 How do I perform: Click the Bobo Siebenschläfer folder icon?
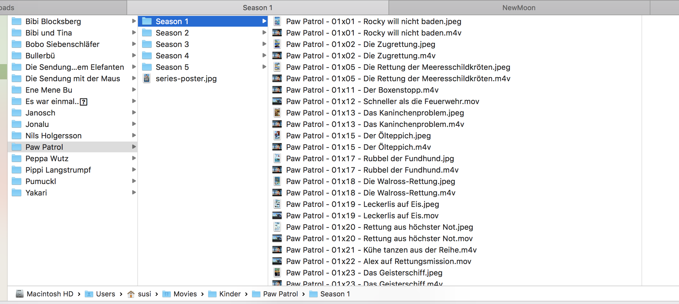[x=17, y=44]
